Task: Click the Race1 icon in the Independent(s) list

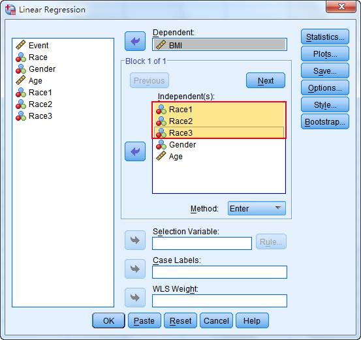Action: (161, 110)
